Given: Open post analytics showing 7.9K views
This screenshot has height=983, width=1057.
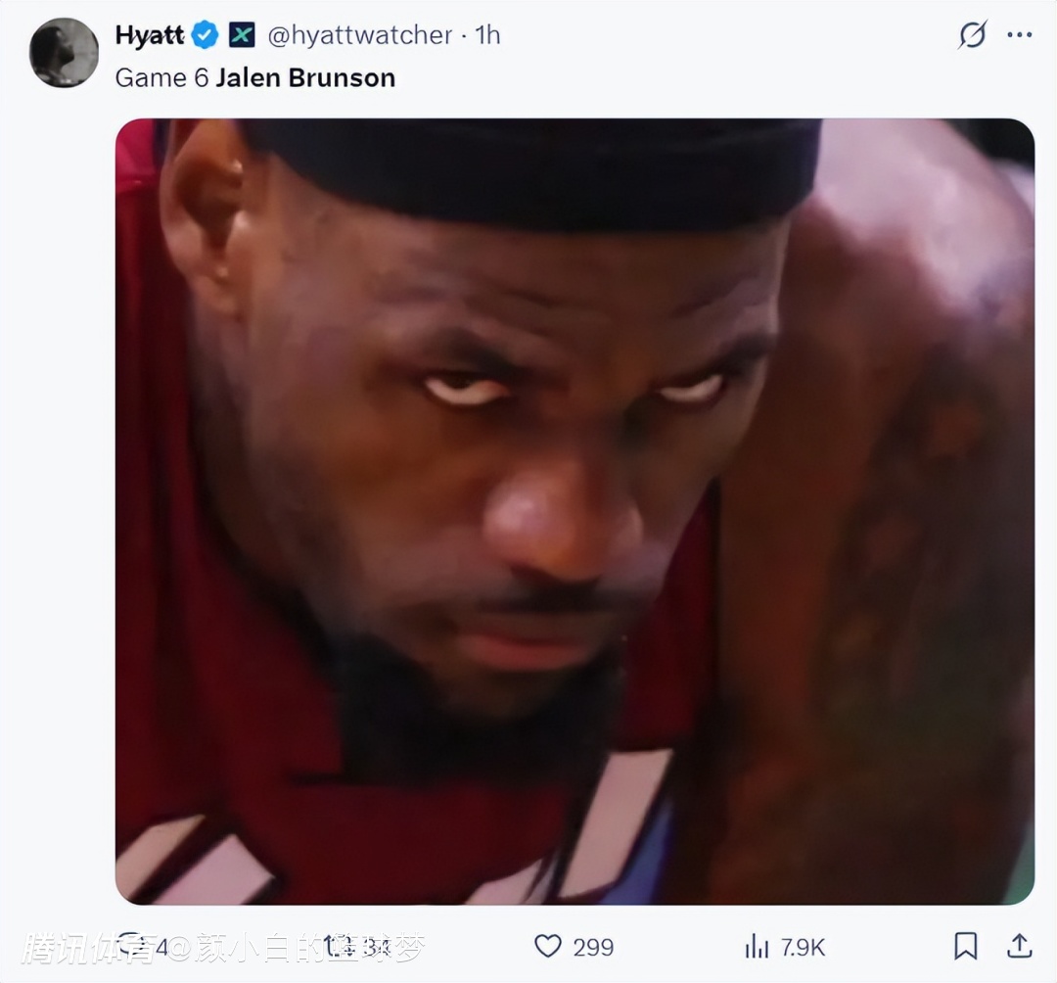Looking at the screenshot, I should (758, 946).
